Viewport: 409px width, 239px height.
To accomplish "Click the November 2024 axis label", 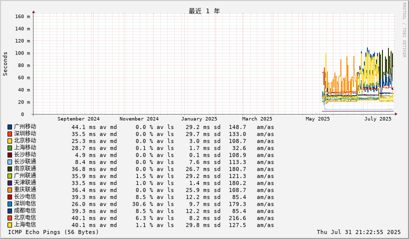I will (x=139, y=119).
